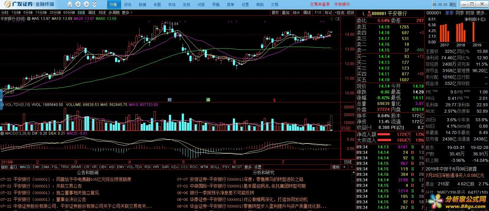Toggle the side panel icon above the chart
489x211 pixels.
(338, 19)
